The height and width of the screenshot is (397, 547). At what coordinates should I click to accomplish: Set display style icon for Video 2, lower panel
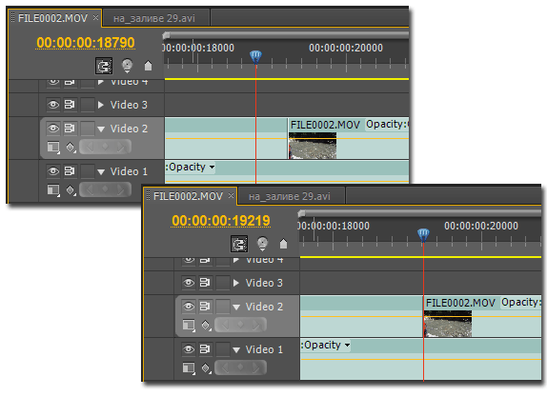point(189,326)
